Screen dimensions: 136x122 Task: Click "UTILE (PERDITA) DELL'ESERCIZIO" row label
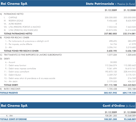pyautogui.click(x=23, y=30)
